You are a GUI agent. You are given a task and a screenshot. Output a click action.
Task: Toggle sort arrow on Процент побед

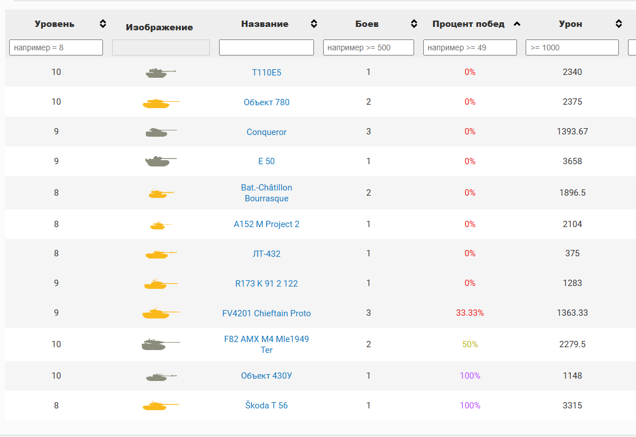(x=517, y=24)
